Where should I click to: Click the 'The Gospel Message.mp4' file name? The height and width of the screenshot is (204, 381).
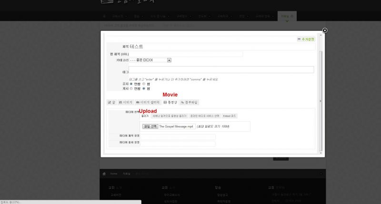[176, 126]
